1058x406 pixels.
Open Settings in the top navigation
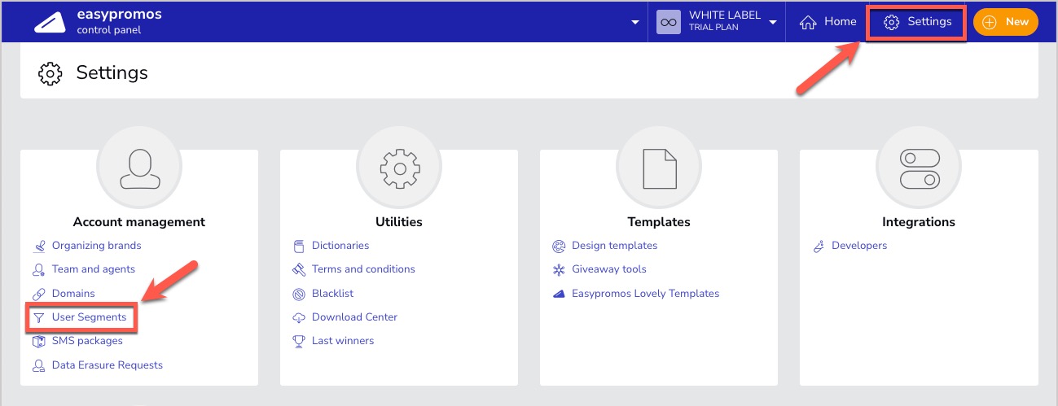(917, 22)
